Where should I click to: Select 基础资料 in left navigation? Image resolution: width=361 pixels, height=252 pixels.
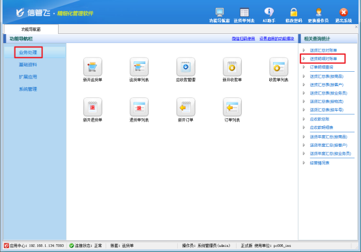[28, 65]
